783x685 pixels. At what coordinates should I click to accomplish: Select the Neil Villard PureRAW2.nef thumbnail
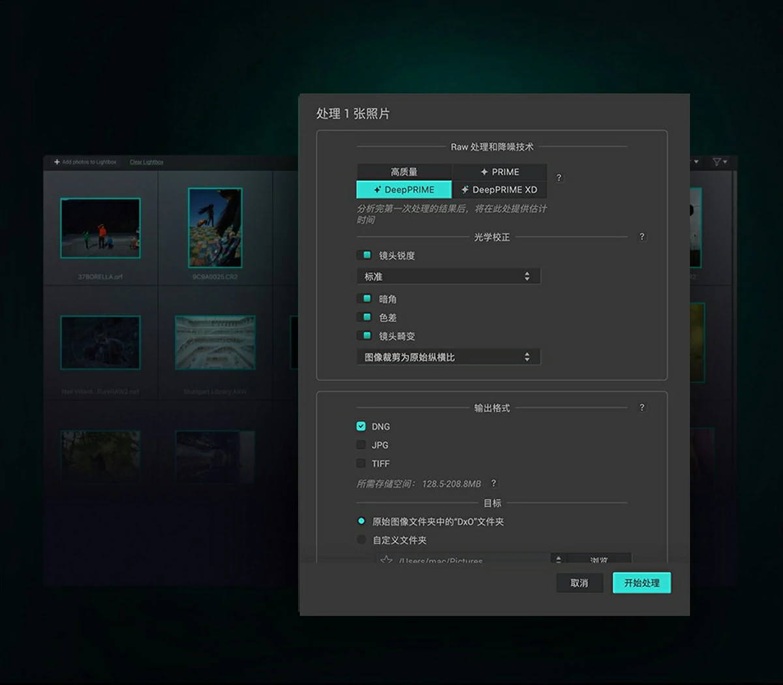click(100, 342)
